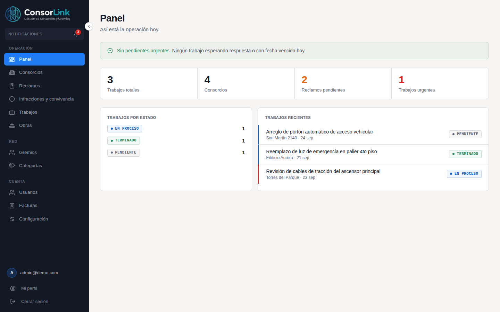This screenshot has width=500, height=312.
Task: Click the Gremios people icon
Action: point(12,153)
